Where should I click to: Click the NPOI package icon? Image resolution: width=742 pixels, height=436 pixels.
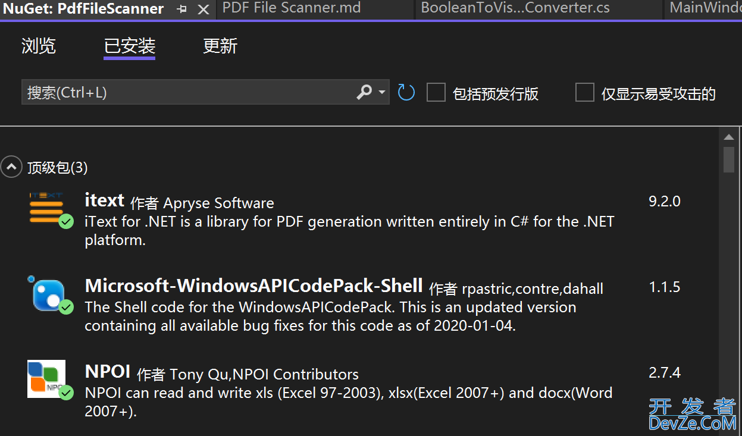tap(46, 379)
